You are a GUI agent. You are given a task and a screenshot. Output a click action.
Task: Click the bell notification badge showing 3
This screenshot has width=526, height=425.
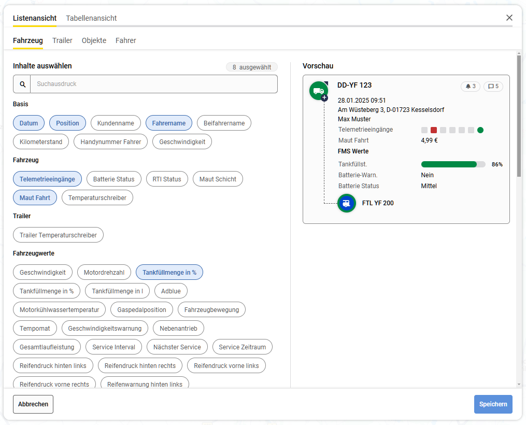point(471,87)
